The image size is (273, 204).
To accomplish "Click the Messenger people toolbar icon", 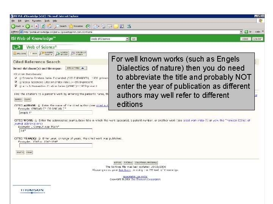I will pos(129,26).
